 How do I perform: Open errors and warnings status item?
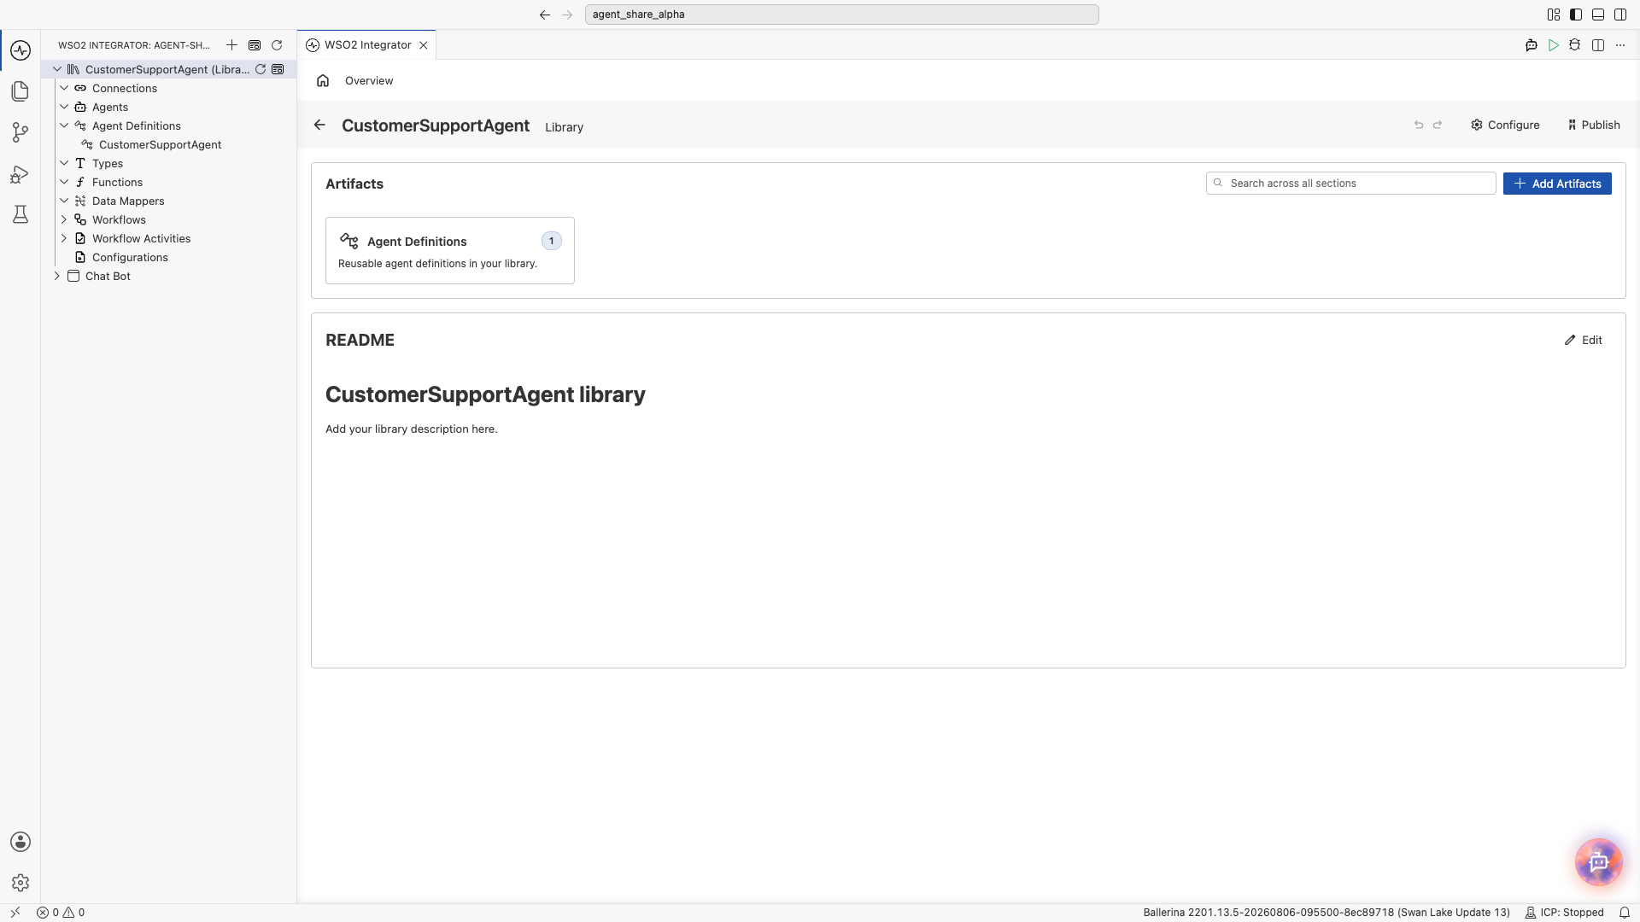coord(61,913)
